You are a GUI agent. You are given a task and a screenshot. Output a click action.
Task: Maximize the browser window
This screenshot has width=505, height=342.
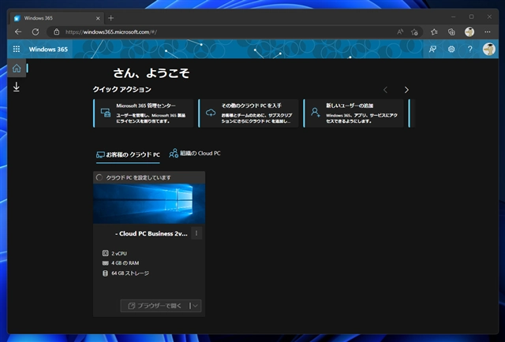click(472, 17)
